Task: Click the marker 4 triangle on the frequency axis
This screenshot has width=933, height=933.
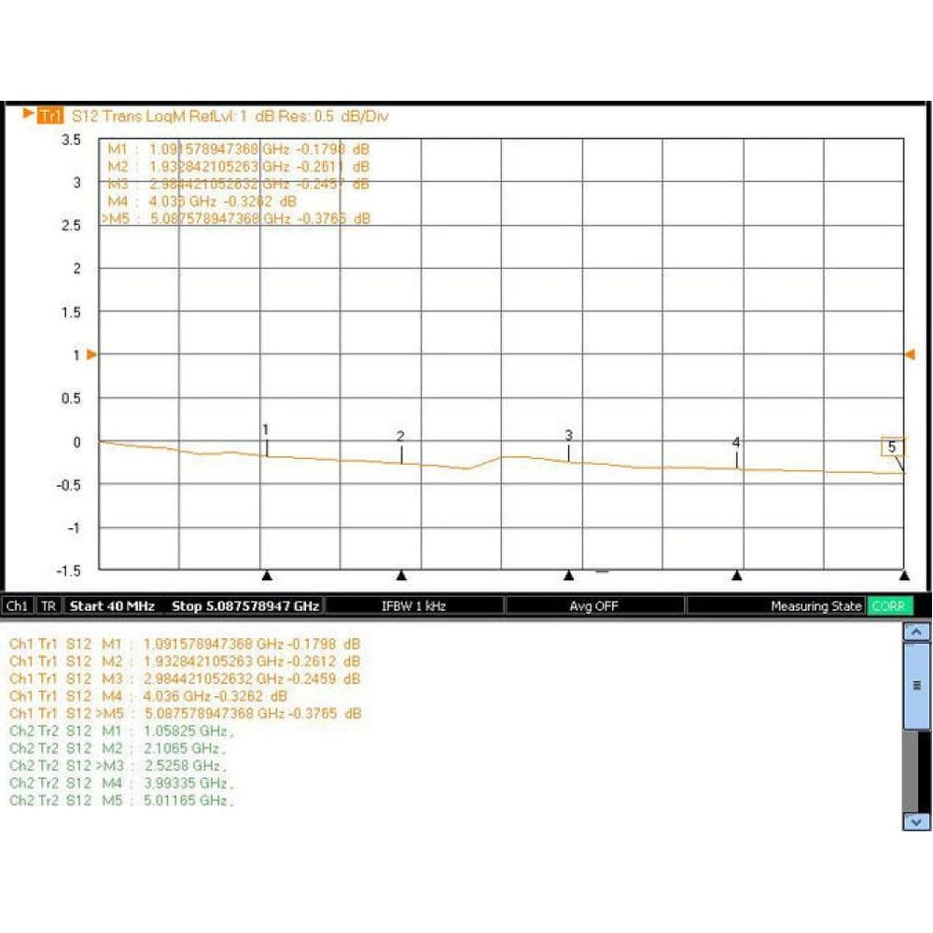Action: 737,576
